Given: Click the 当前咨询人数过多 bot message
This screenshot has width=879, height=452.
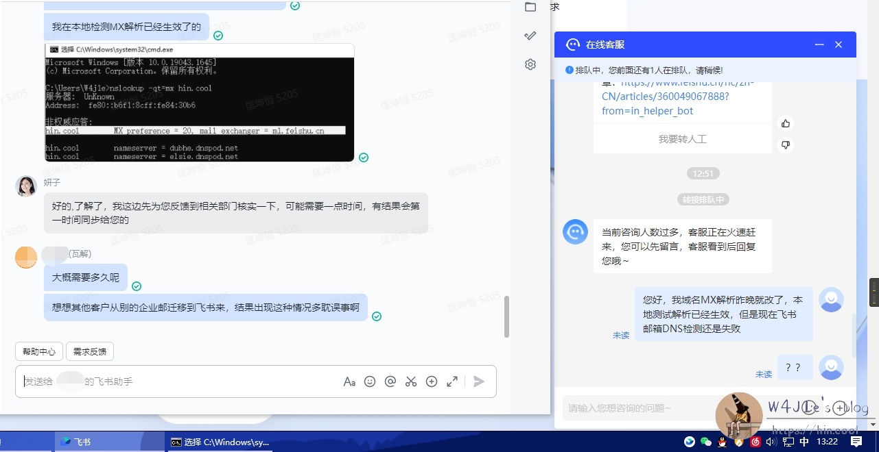Looking at the screenshot, I should tap(683, 246).
